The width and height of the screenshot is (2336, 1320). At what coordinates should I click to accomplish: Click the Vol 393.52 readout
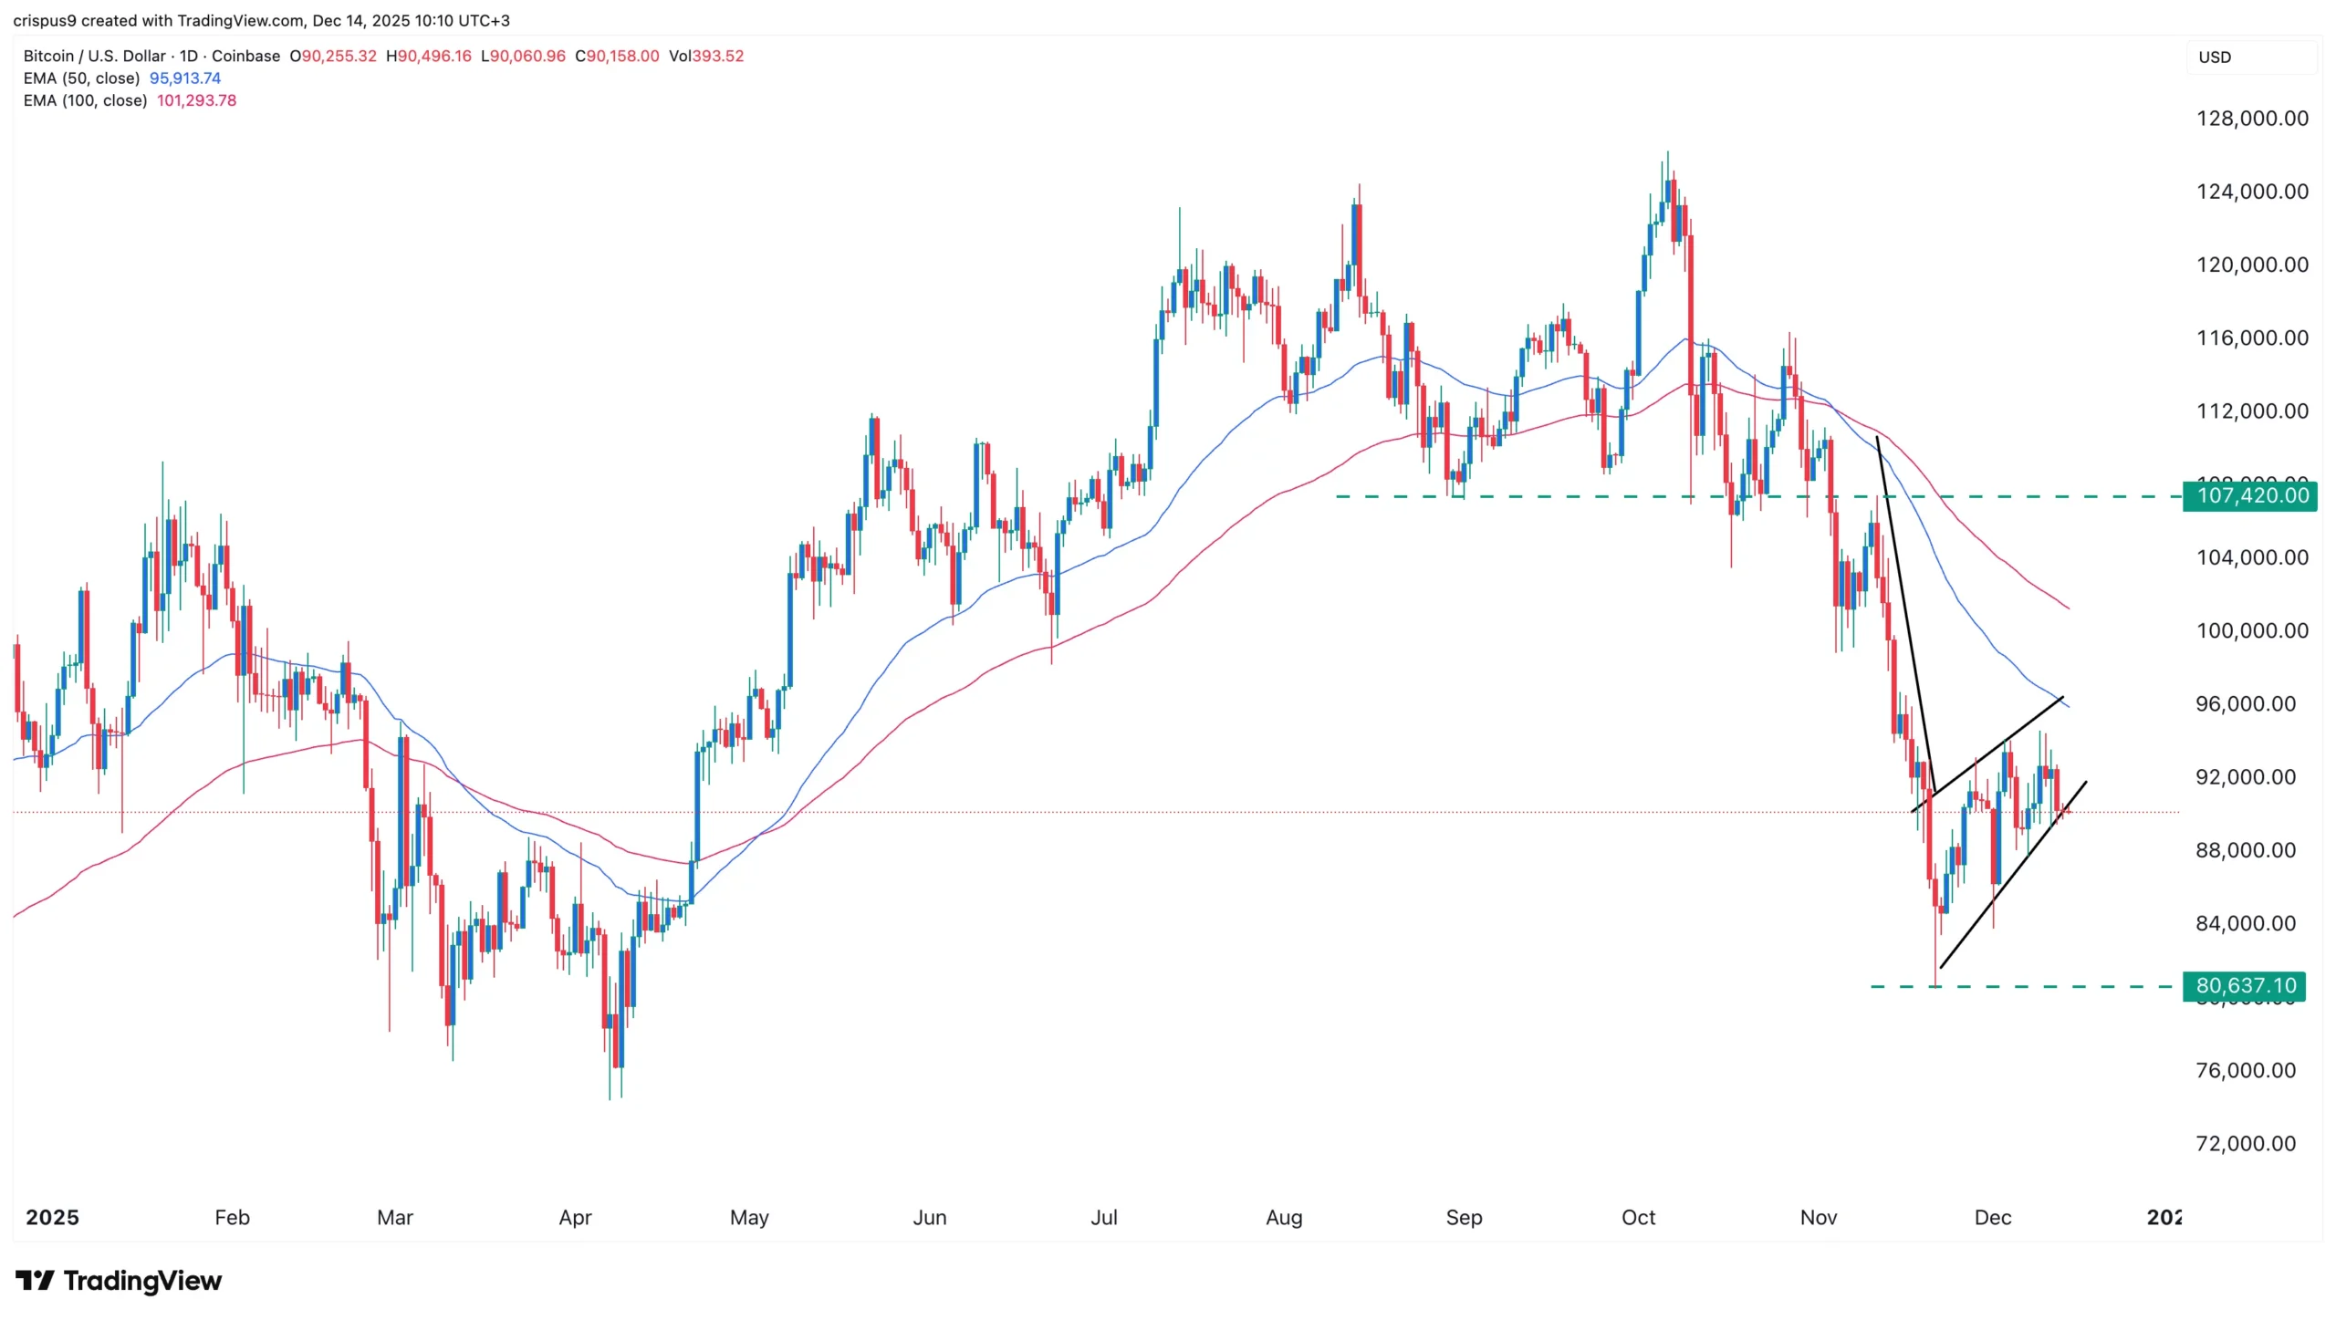[x=706, y=56]
